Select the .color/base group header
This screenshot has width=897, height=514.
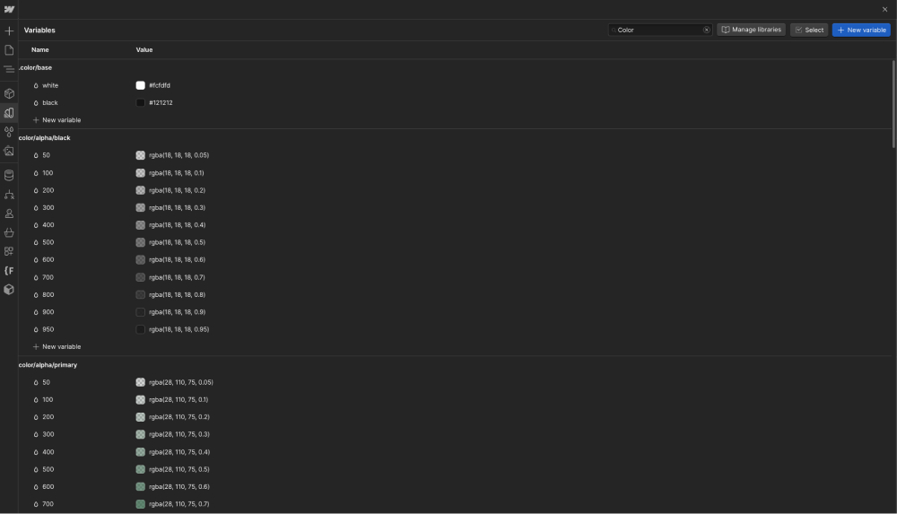[36, 67]
